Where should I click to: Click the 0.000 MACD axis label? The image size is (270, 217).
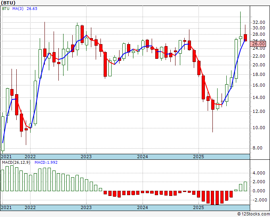259,191
